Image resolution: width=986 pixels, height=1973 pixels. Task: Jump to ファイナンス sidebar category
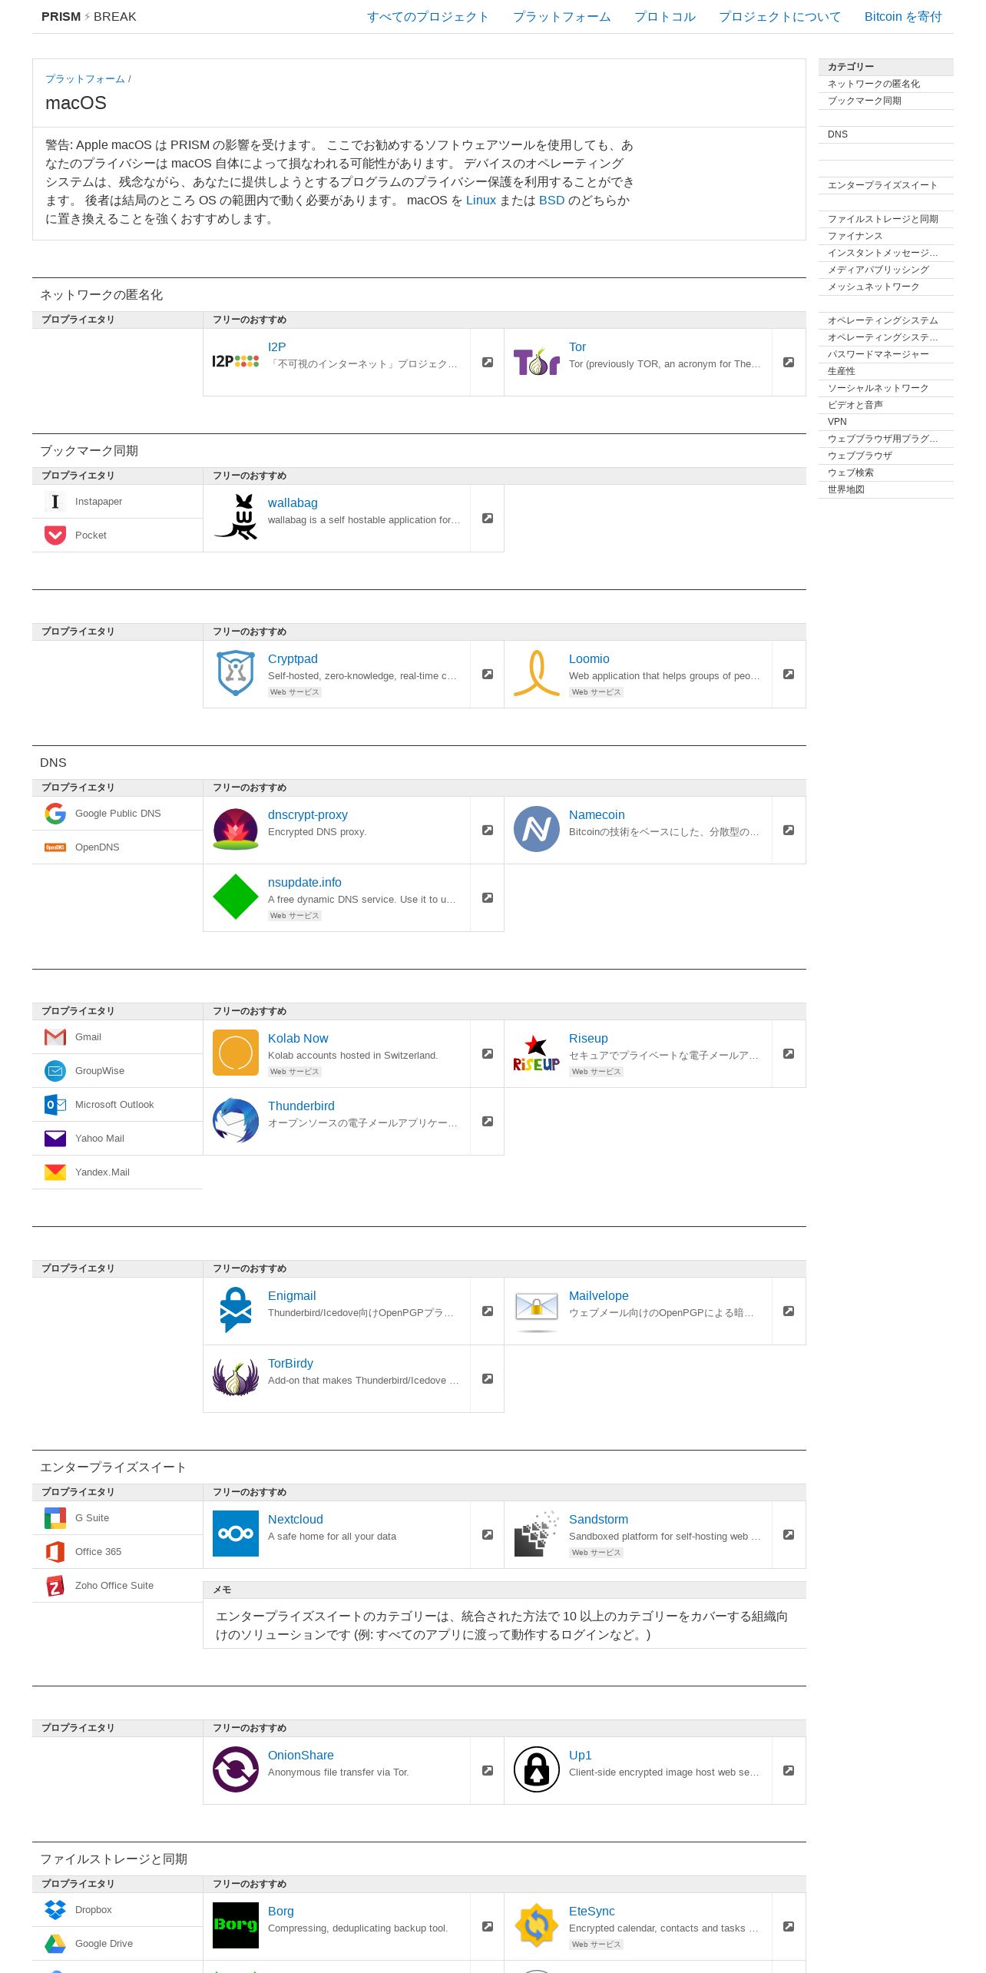point(886,237)
